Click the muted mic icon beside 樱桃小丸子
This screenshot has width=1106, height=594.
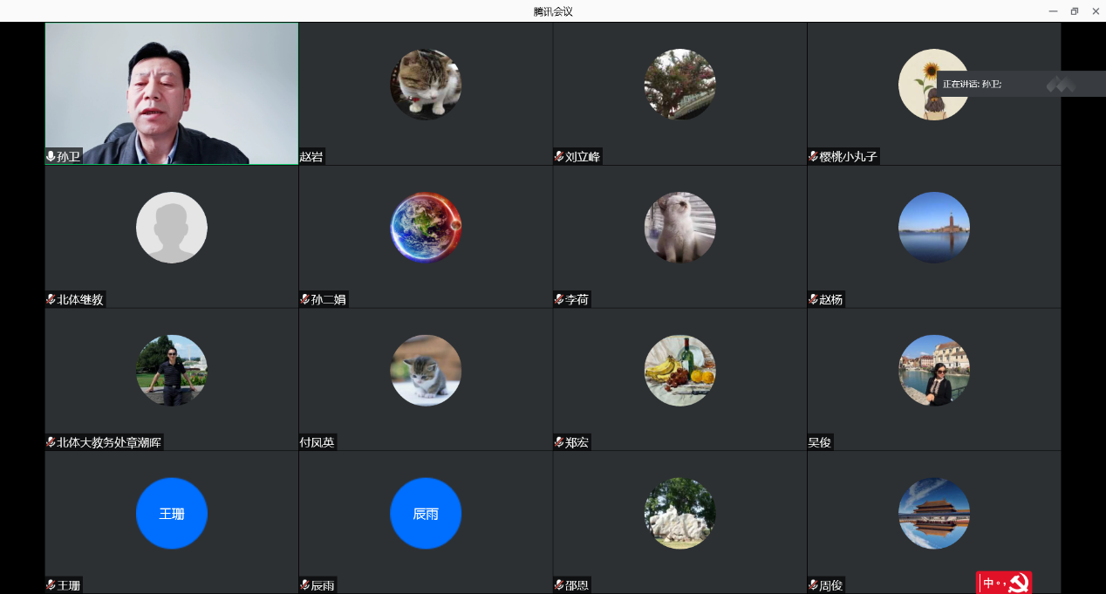click(x=813, y=157)
